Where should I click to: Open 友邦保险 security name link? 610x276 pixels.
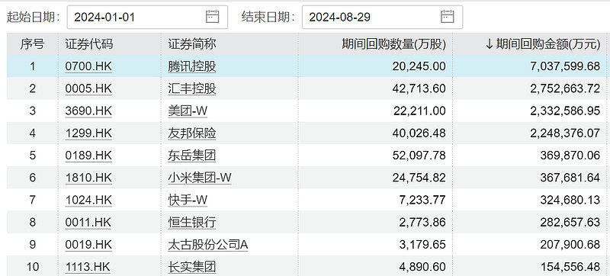pos(192,133)
